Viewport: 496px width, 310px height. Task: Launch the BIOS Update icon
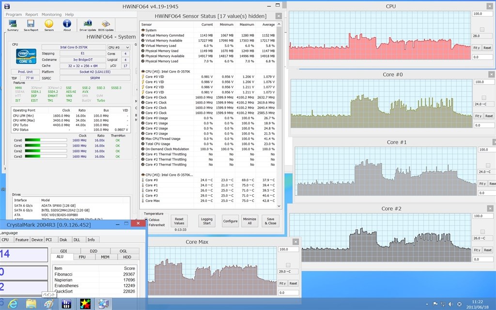click(106, 25)
